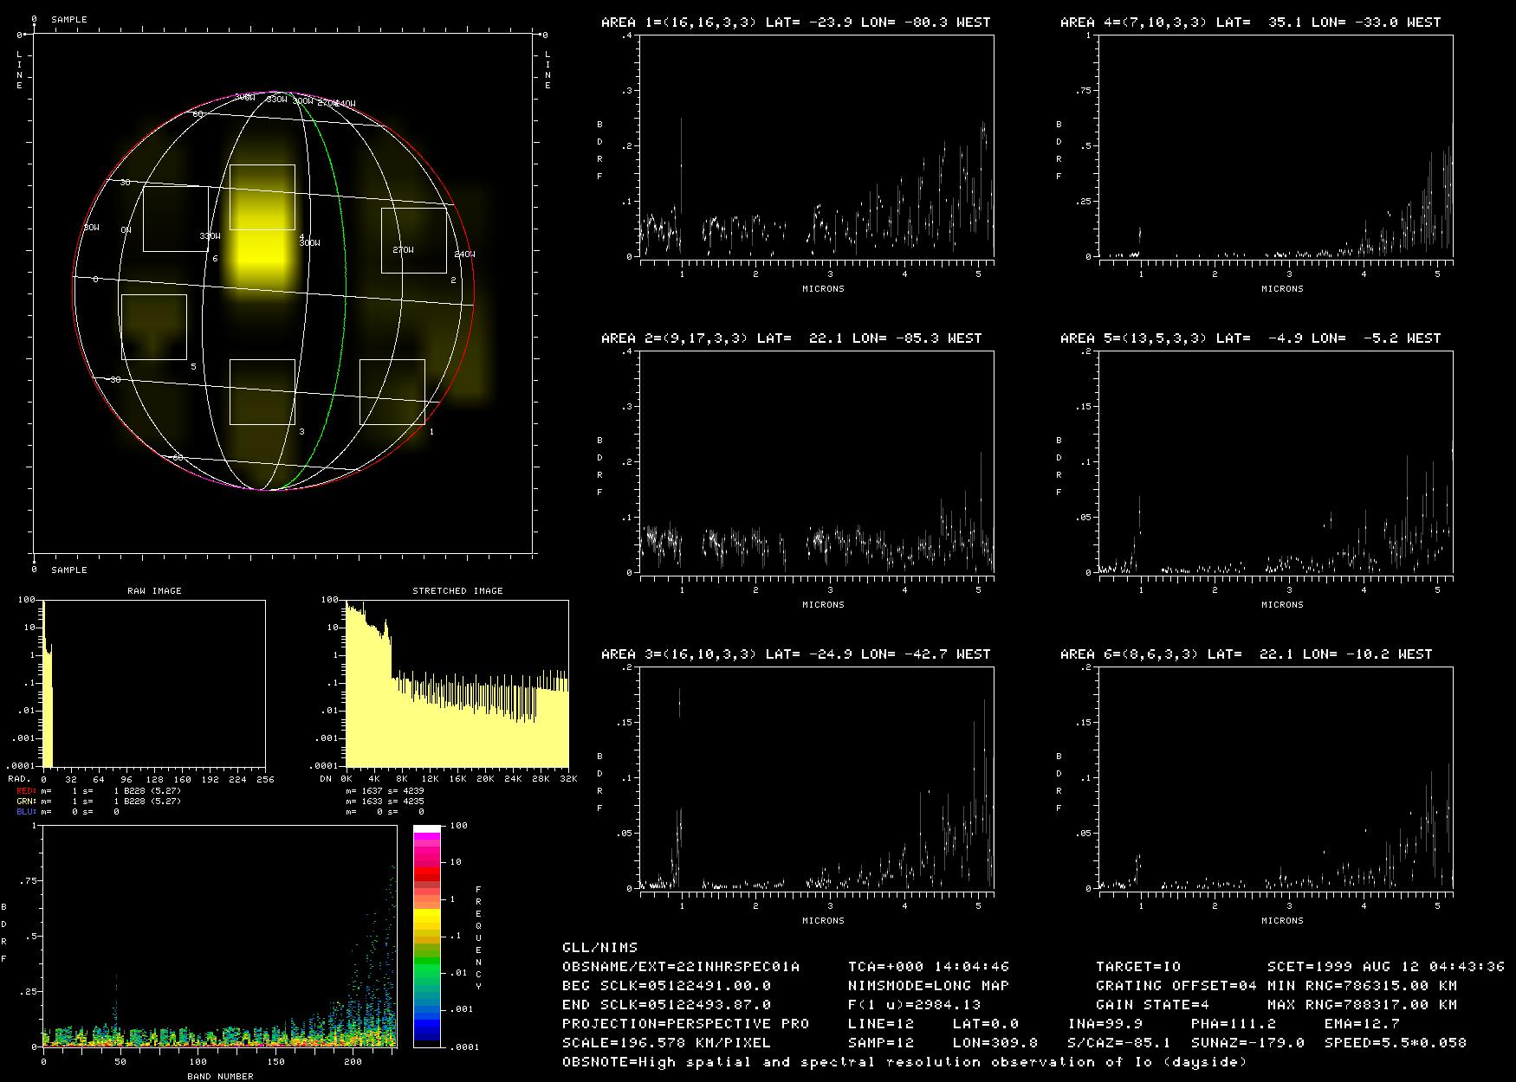Click the BDRF versus band number plot

click(x=217, y=936)
